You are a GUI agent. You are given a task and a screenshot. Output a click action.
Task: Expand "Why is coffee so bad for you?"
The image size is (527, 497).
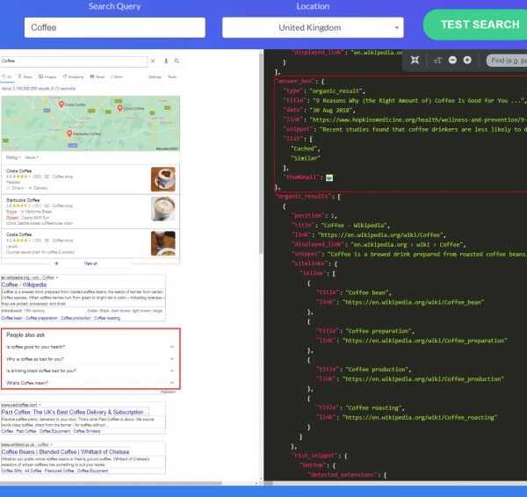tap(91, 359)
